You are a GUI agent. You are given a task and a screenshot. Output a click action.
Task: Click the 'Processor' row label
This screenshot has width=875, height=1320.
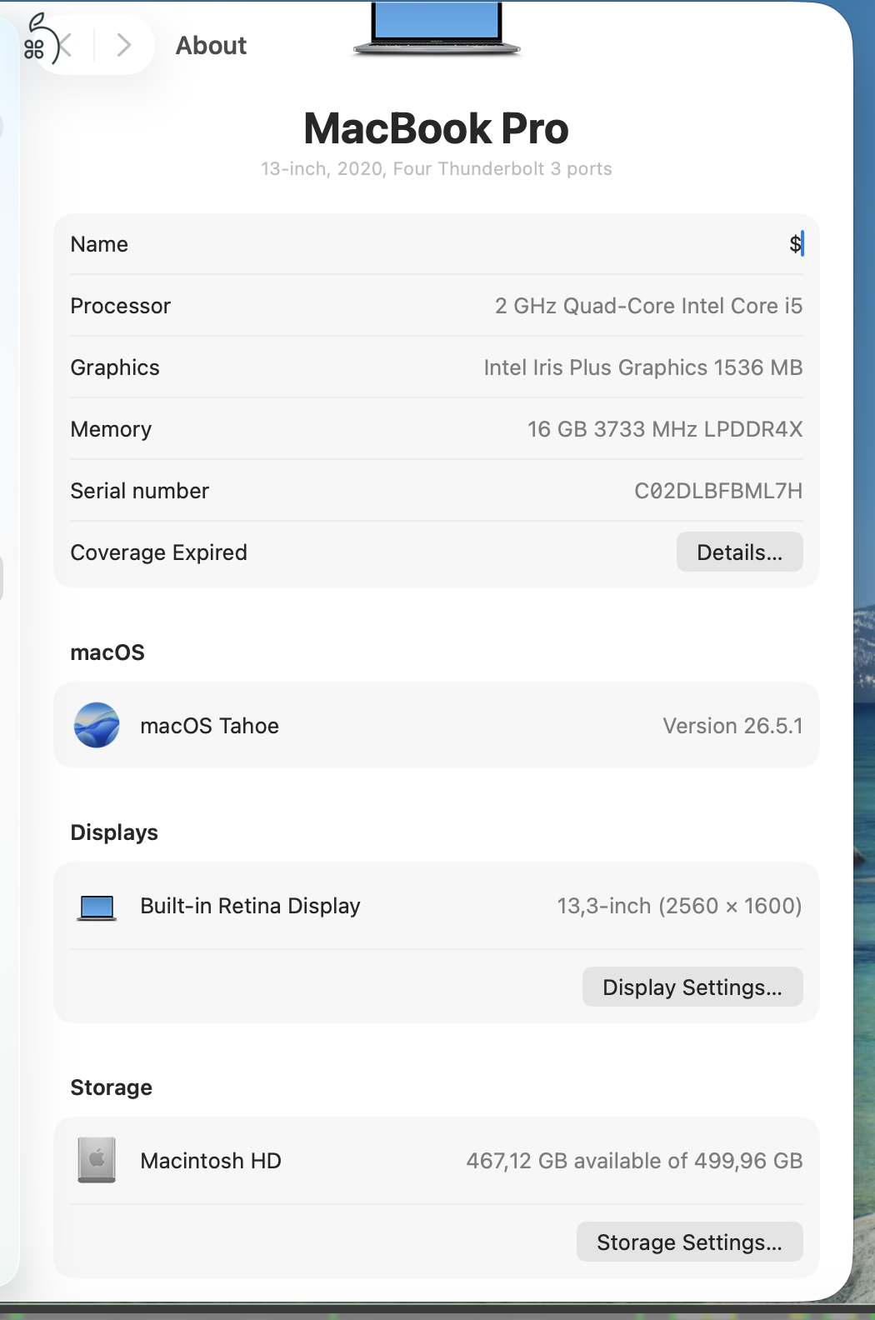(x=120, y=306)
